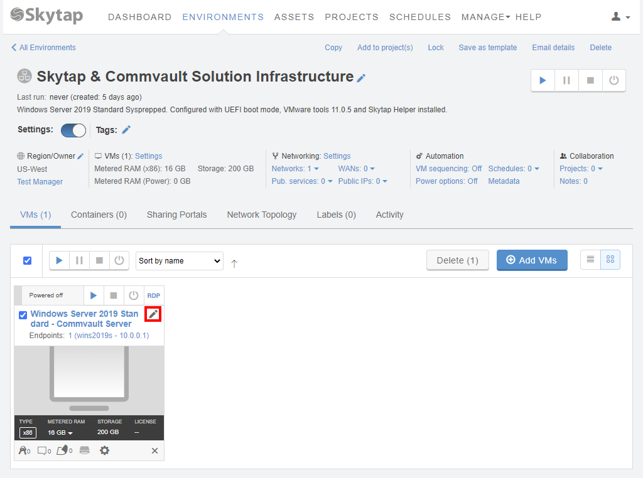This screenshot has height=478, width=643.
Task: Open the Sort by name dropdown
Action: pos(179,261)
